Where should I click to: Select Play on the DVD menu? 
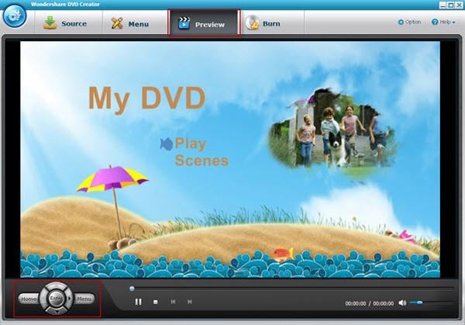(x=191, y=143)
